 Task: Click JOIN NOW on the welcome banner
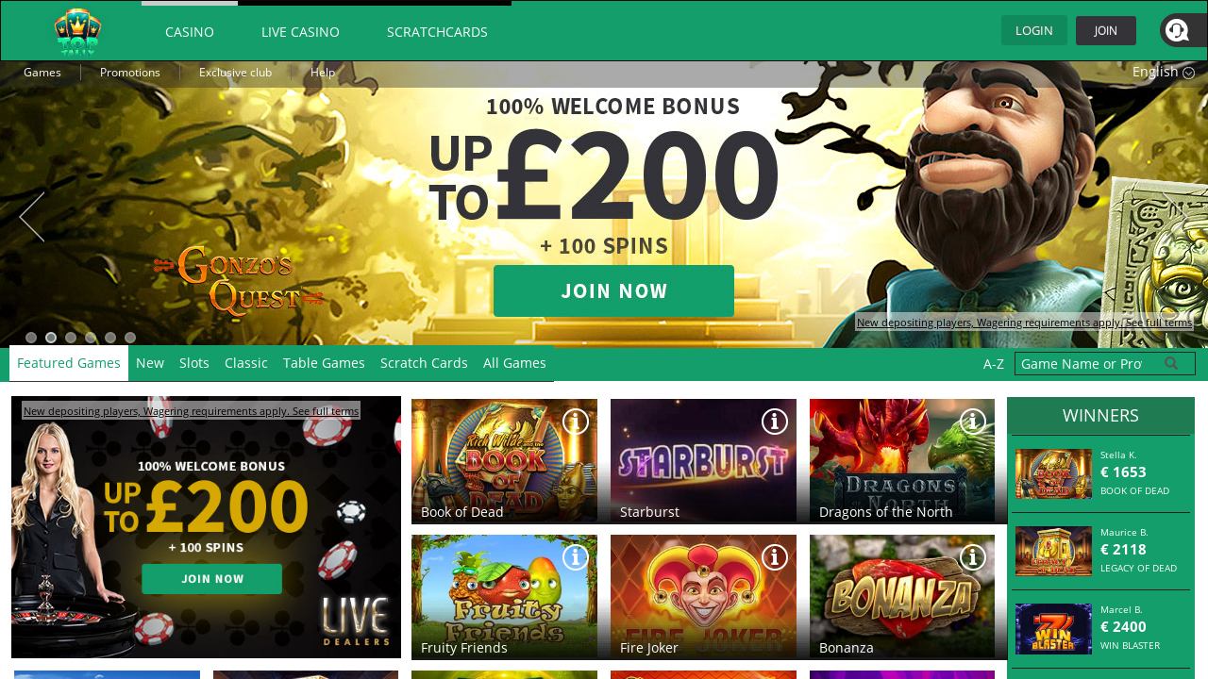point(613,290)
